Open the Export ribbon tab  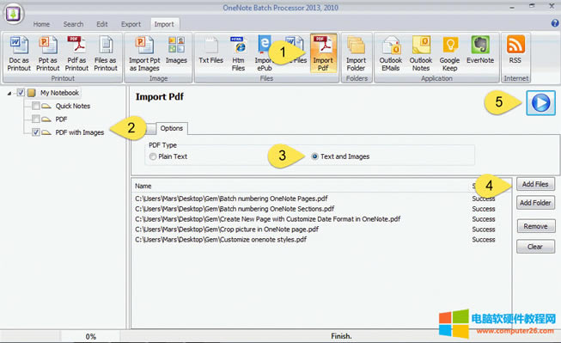coord(131,24)
